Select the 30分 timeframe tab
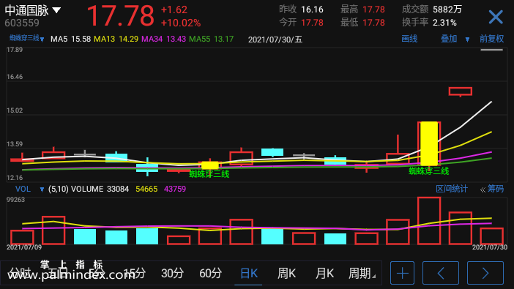The width and height of the screenshot is (514, 289). pyautogui.click(x=172, y=273)
